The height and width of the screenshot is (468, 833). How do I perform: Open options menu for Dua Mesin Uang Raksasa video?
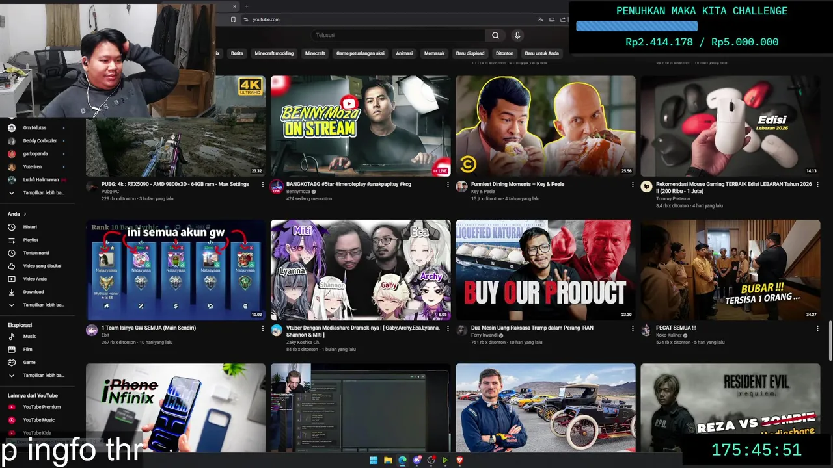(x=633, y=328)
